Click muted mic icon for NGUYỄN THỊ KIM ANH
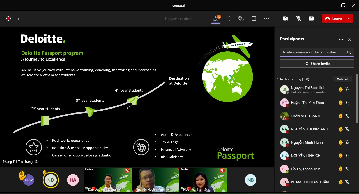Screen dimensions: 359x194 347,129
